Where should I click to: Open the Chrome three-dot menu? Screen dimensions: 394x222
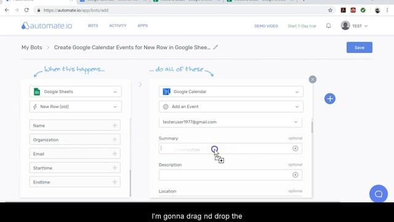[387, 10]
